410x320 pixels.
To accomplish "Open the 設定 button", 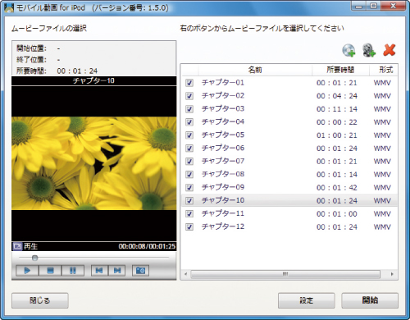I will pos(307,300).
